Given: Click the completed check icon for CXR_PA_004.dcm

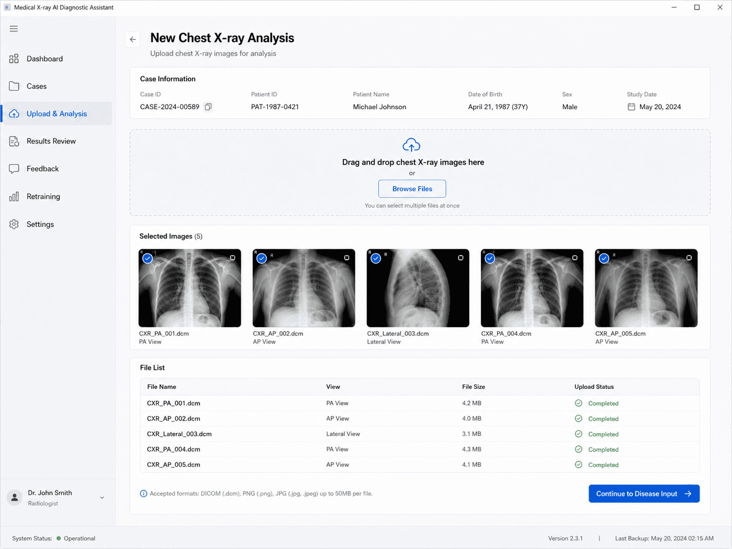Looking at the screenshot, I should coord(578,449).
